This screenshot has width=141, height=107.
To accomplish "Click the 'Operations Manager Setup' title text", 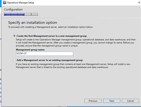I will pos(21,3).
